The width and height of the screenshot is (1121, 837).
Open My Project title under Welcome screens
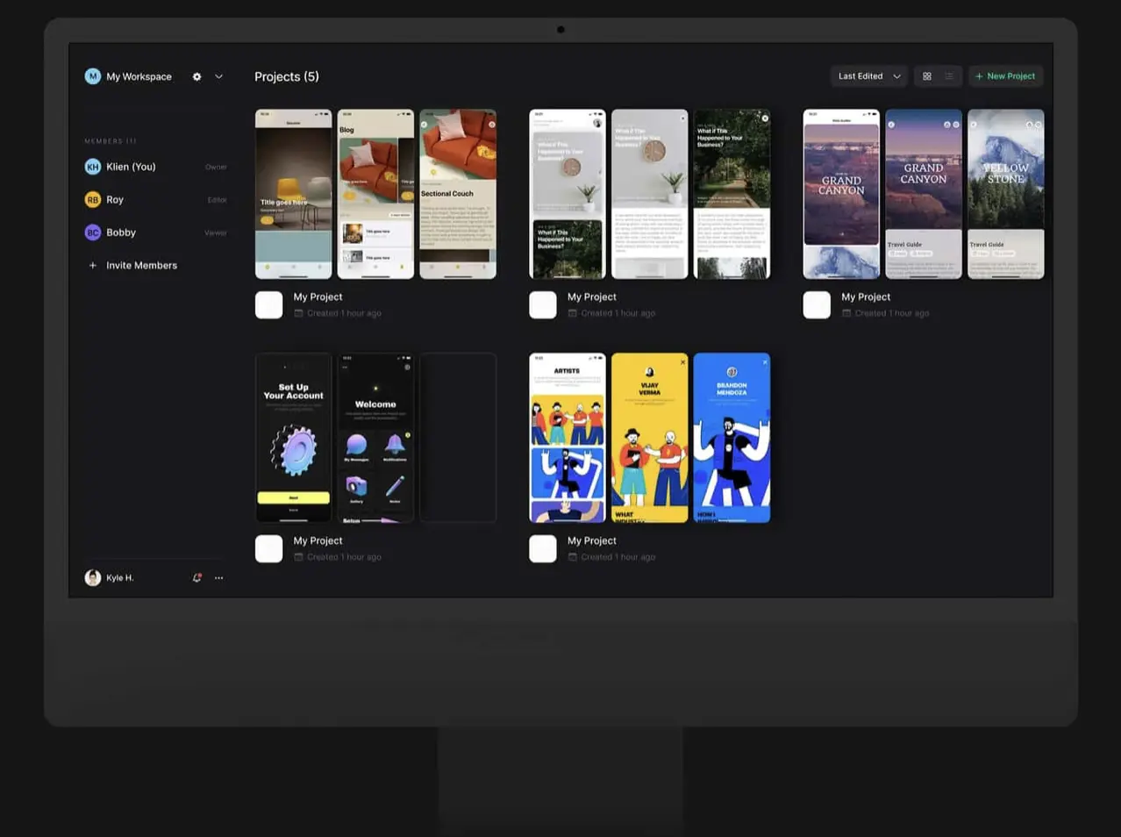(x=318, y=540)
